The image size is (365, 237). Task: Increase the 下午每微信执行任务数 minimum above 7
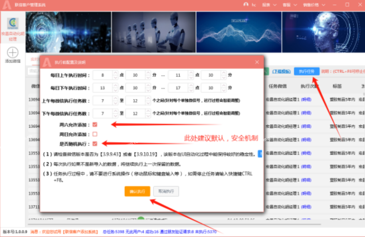(115, 111)
